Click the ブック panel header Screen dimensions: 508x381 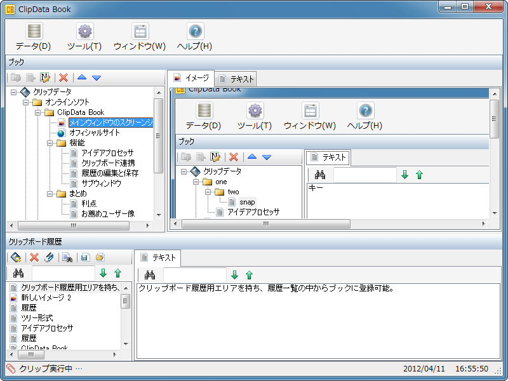tap(253, 62)
